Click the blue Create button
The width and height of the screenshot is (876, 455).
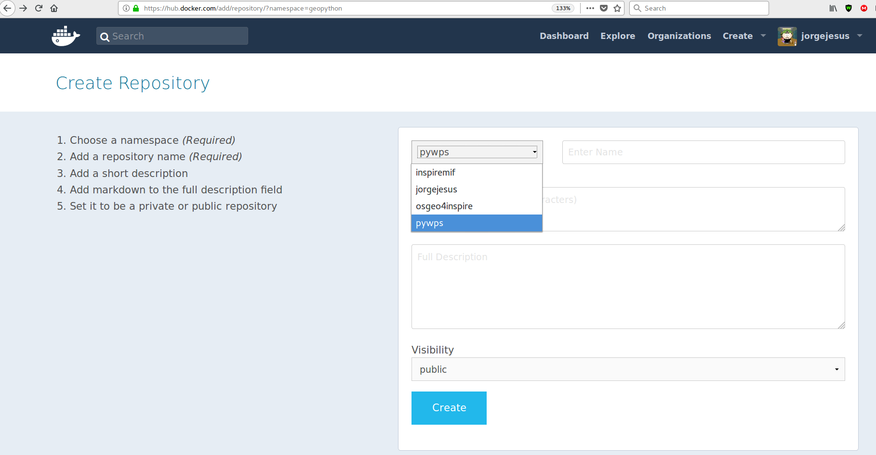click(x=449, y=408)
